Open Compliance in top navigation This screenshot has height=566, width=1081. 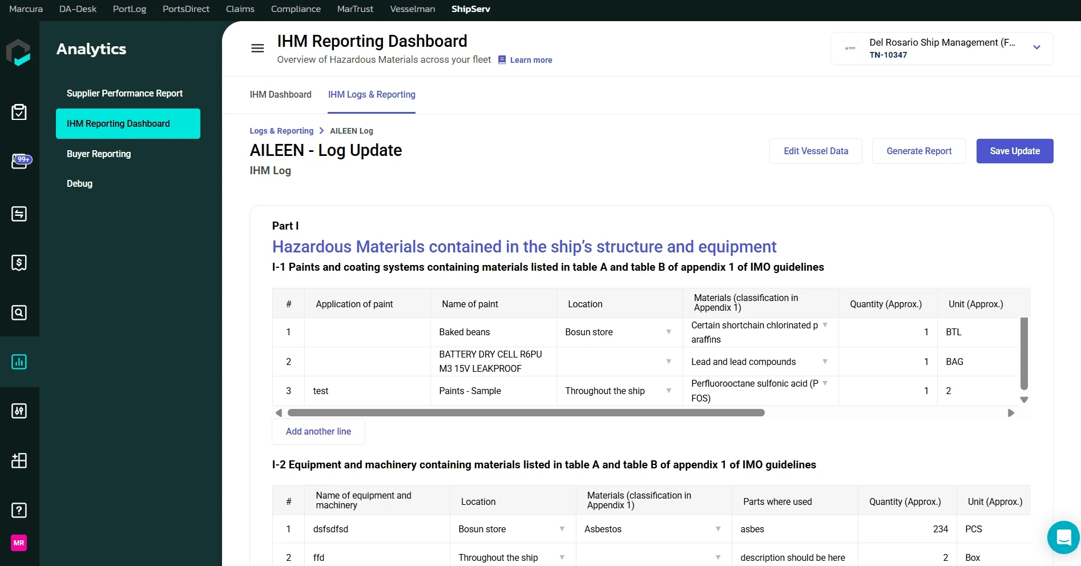pyautogui.click(x=296, y=9)
